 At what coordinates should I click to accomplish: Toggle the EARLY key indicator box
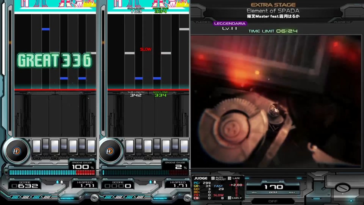[229, 198]
